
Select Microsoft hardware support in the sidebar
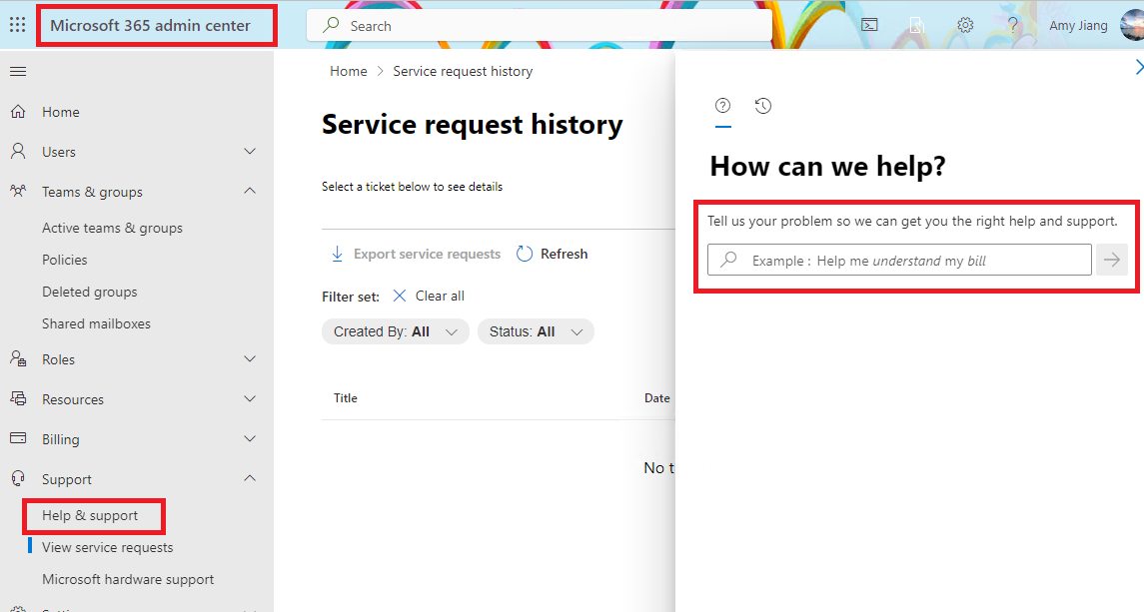click(128, 579)
